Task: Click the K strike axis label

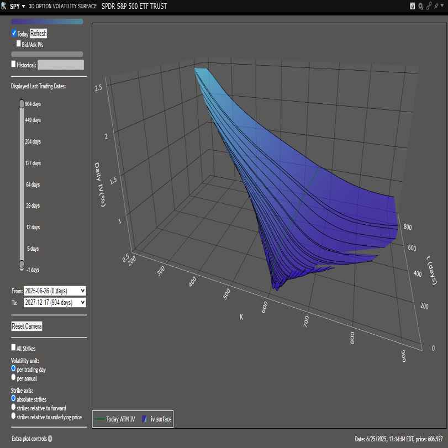Action: pyautogui.click(x=241, y=317)
